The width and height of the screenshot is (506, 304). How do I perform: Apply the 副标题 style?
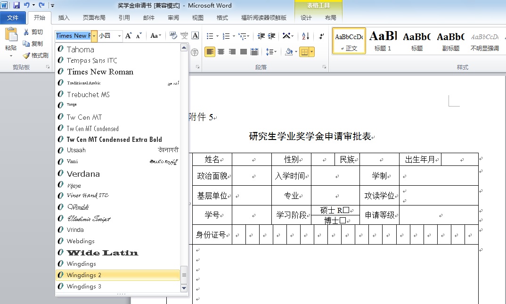coord(450,41)
